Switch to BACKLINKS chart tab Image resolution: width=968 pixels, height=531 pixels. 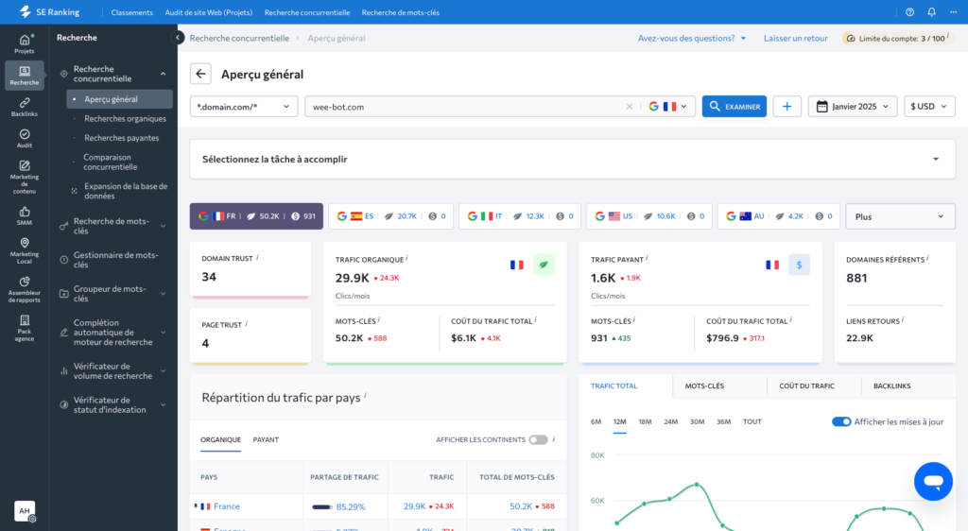(x=892, y=386)
